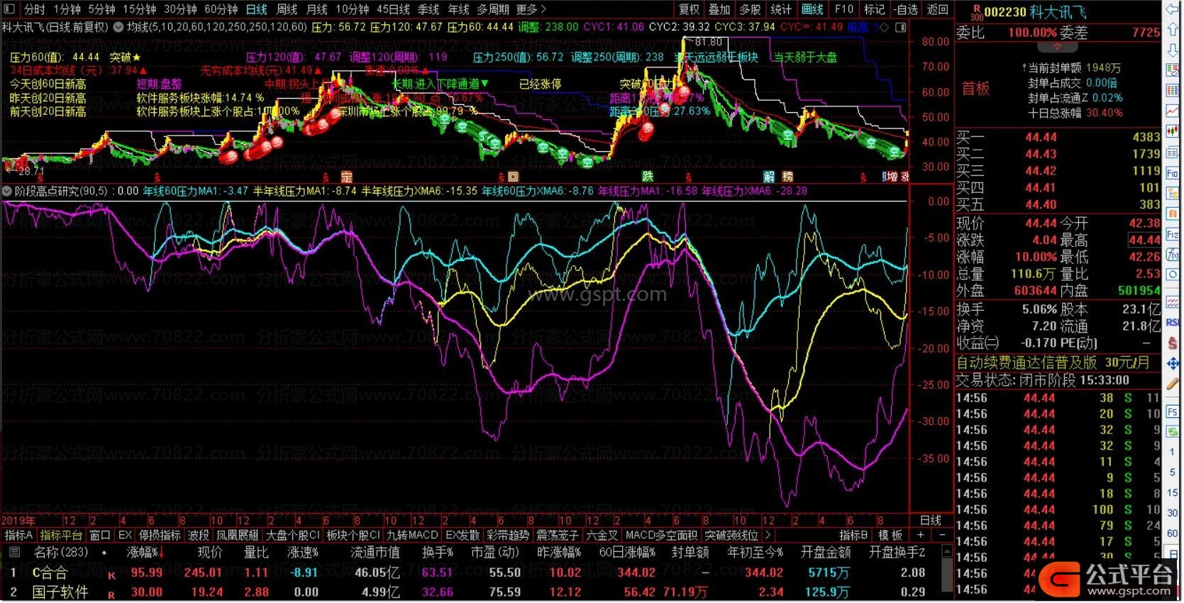Viewport: 1184px width, 603px height.
Task: Click 多股 multi-stock button
Action: point(750,9)
